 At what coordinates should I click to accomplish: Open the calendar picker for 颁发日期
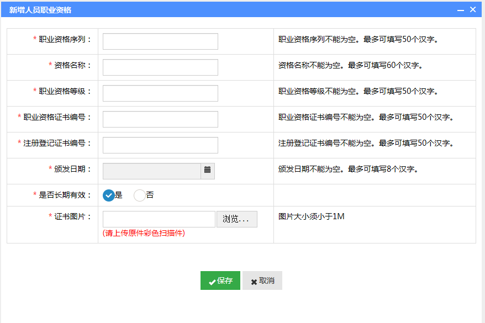pos(208,171)
